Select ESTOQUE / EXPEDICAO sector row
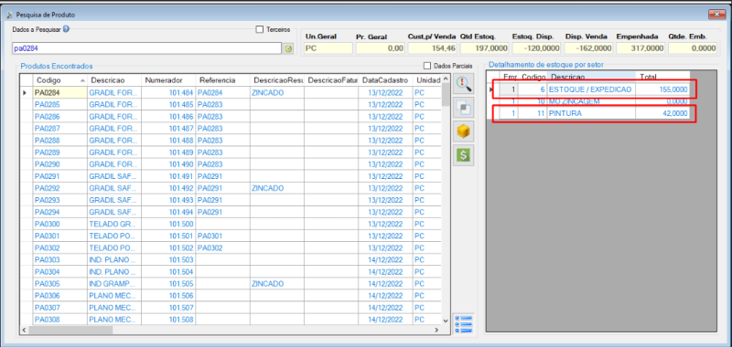 click(x=588, y=89)
